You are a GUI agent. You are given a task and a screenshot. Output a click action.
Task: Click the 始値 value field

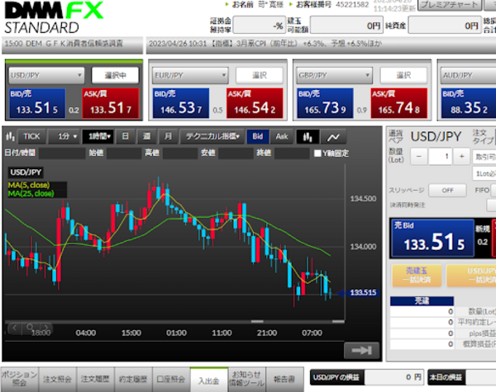[x=124, y=153]
